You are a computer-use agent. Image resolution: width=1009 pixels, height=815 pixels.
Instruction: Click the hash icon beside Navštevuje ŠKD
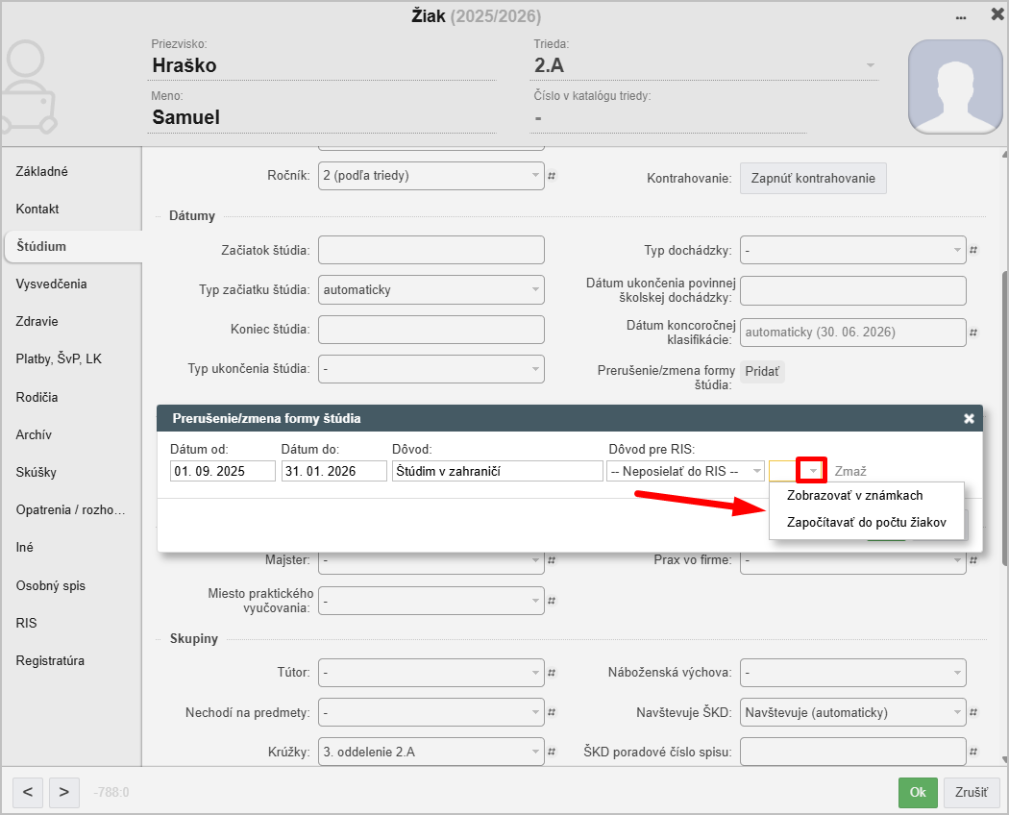(972, 713)
